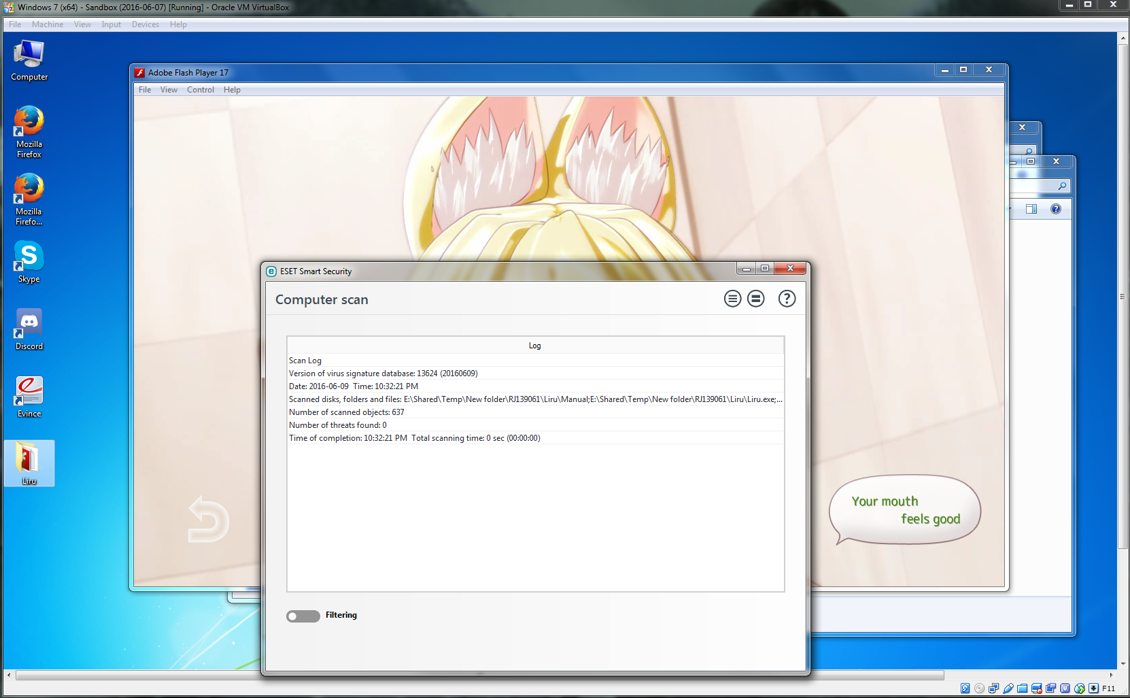The image size is (1130, 698).
Task: Close the rear Explorer window
Action: click(x=1022, y=127)
